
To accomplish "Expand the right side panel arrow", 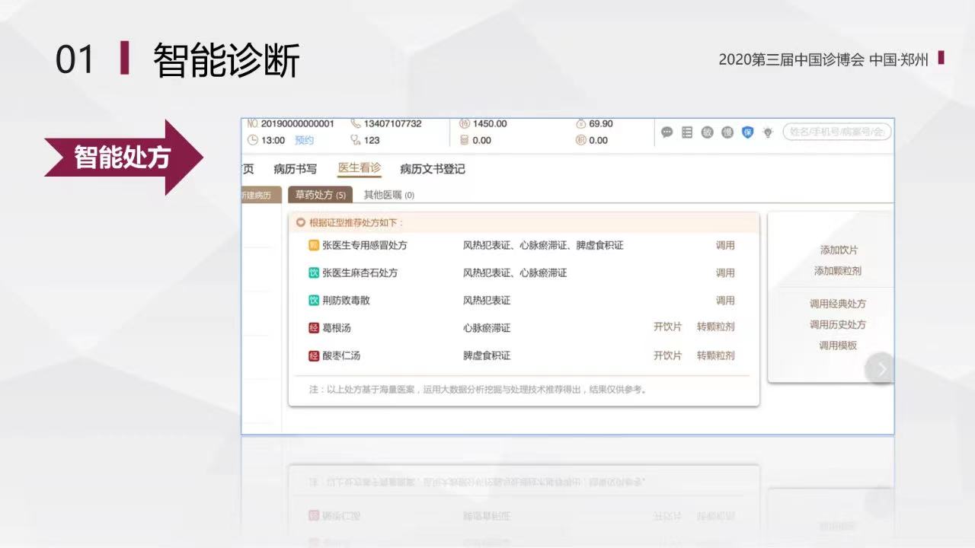I will click(881, 369).
